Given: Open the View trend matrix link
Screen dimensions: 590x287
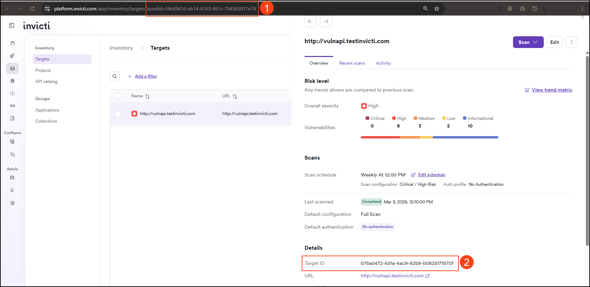Looking at the screenshot, I should tap(552, 90).
